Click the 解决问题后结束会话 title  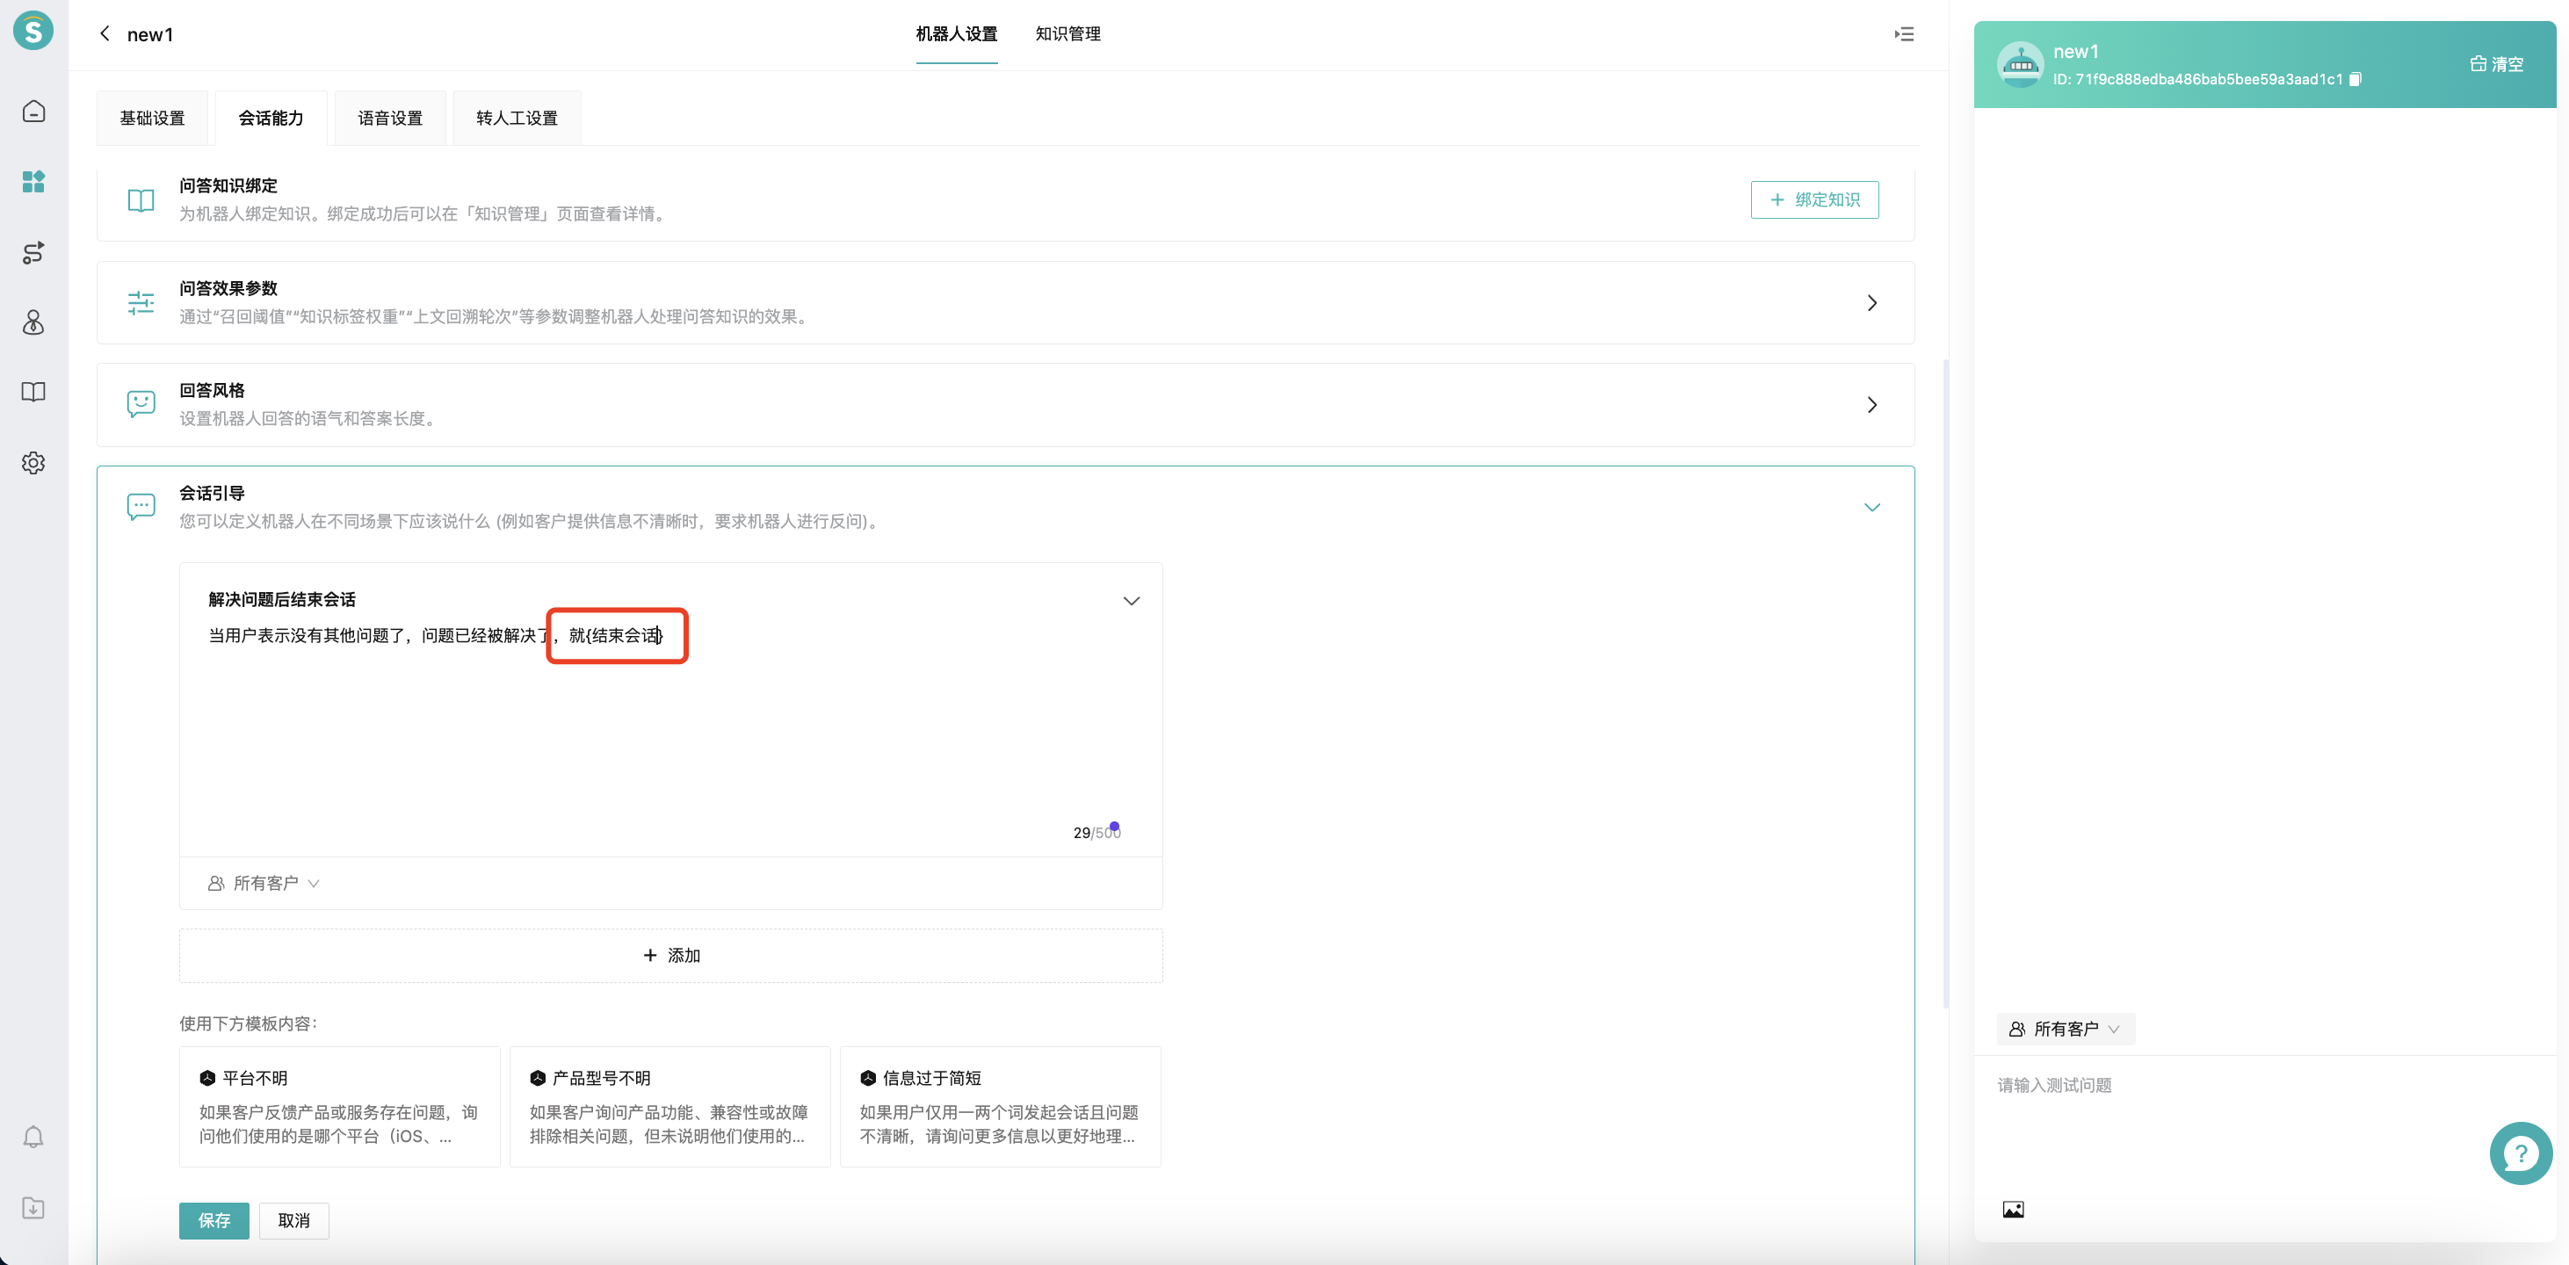[x=282, y=600]
